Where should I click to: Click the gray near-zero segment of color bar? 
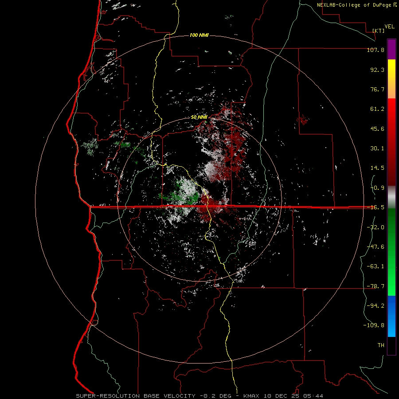[391, 197]
